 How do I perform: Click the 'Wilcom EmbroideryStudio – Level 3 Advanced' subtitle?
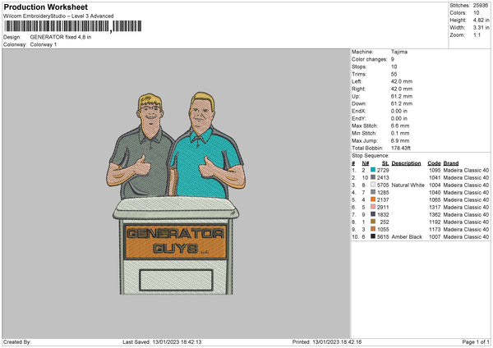[x=58, y=16]
